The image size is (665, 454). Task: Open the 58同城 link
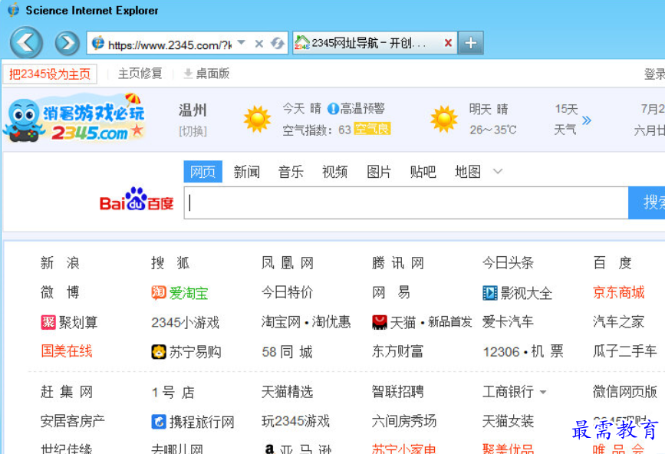(x=287, y=352)
